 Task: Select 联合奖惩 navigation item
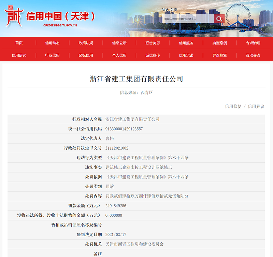153,43
